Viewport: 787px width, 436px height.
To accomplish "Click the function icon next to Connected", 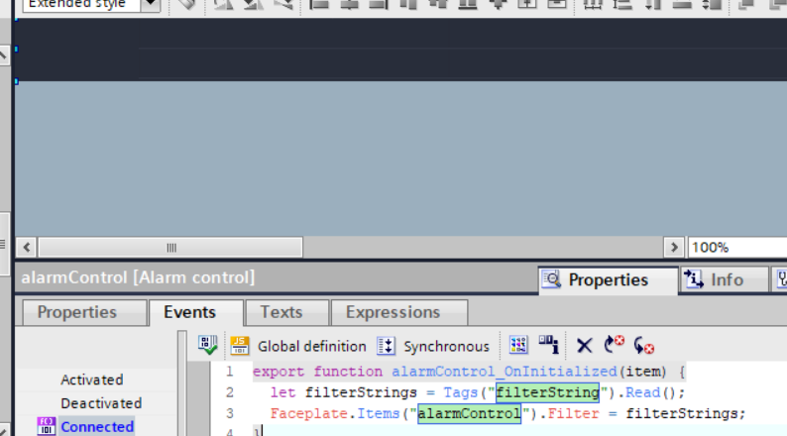I will [47, 426].
